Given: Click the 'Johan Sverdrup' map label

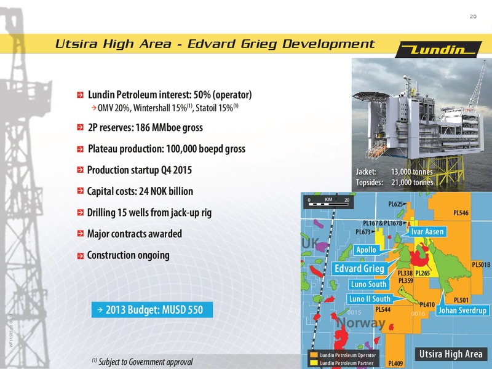Looking at the screenshot, I should tap(462, 311).
